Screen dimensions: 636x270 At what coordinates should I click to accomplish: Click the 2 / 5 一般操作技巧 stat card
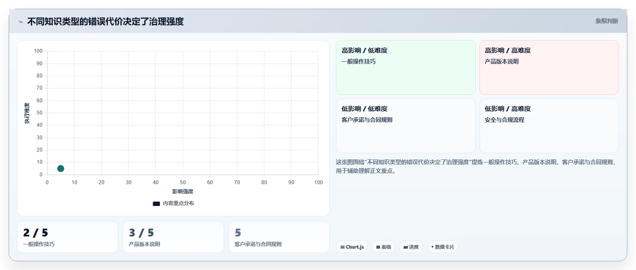(x=67, y=237)
